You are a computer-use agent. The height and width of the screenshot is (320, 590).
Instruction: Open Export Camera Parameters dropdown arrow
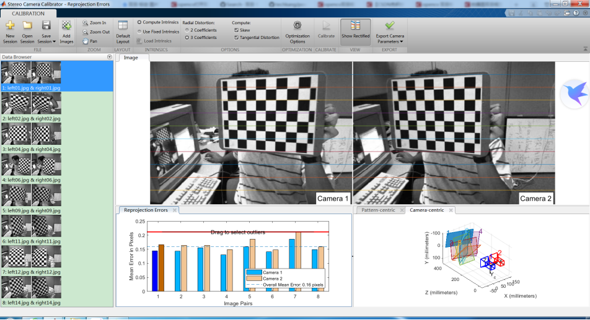click(x=401, y=41)
